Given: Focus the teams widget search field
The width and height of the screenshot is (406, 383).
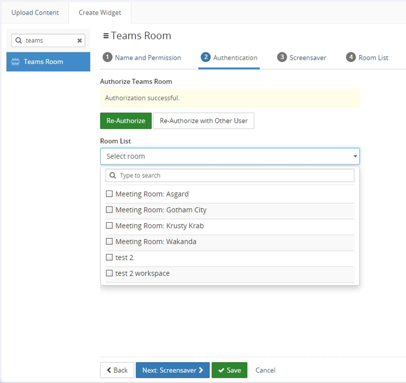Looking at the screenshot, I should 48,40.
